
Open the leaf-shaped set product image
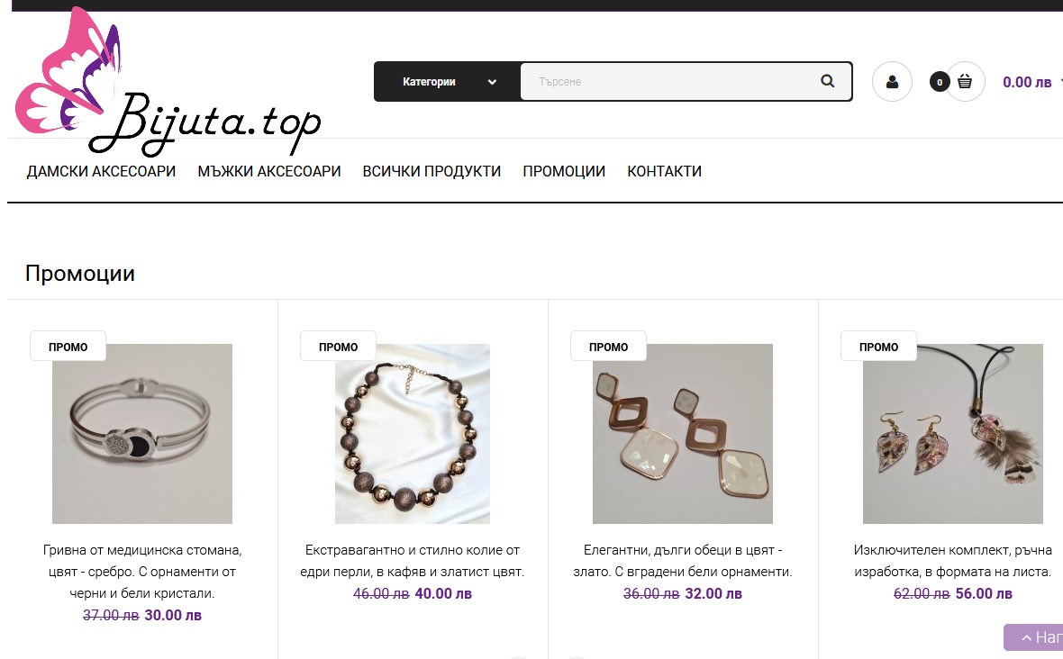952,433
